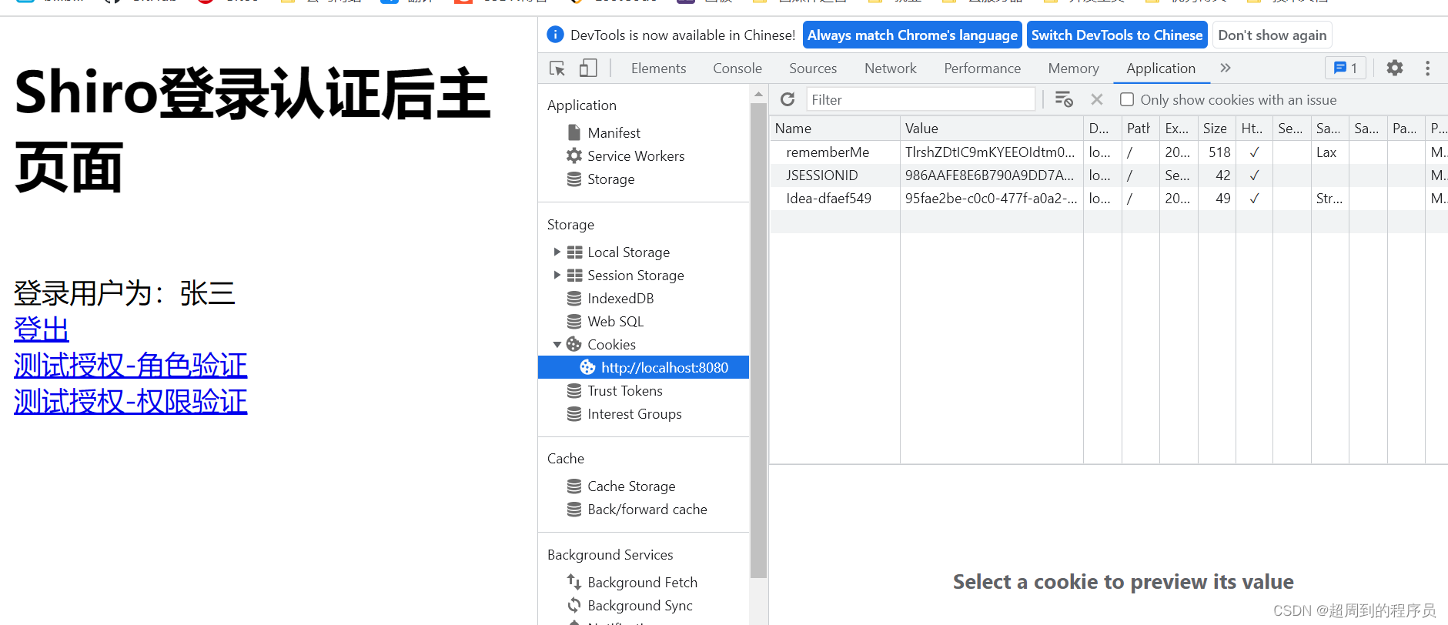The width and height of the screenshot is (1448, 625).
Task: Click Always match Chrome's language button
Action: click(912, 35)
